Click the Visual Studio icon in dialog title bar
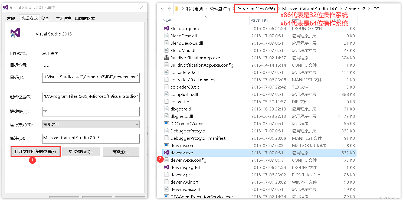 tap(5, 7)
